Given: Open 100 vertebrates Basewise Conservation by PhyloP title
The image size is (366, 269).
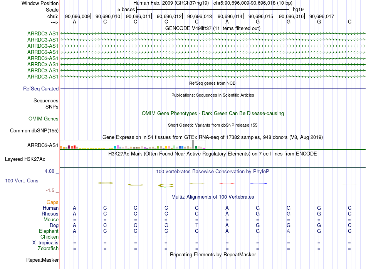Looking at the screenshot, I should 213,172.
